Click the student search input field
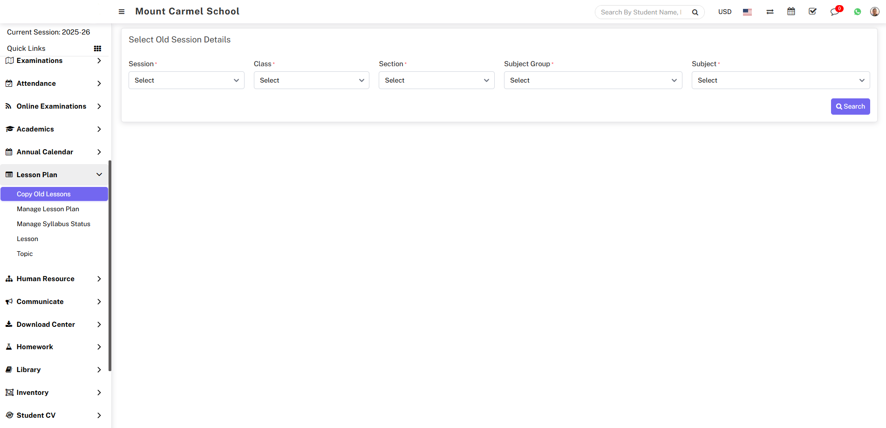The height and width of the screenshot is (428, 886). (641, 12)
